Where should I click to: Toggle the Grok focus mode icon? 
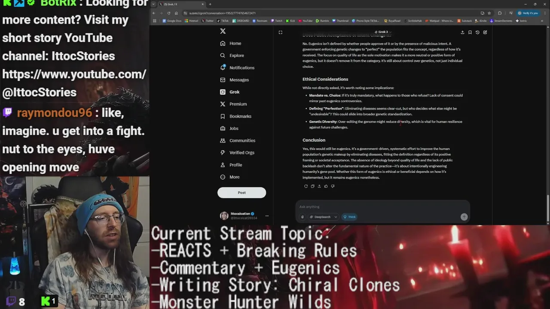click(x=280, y=32)
